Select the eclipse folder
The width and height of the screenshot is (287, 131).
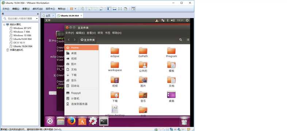[115, 52]
